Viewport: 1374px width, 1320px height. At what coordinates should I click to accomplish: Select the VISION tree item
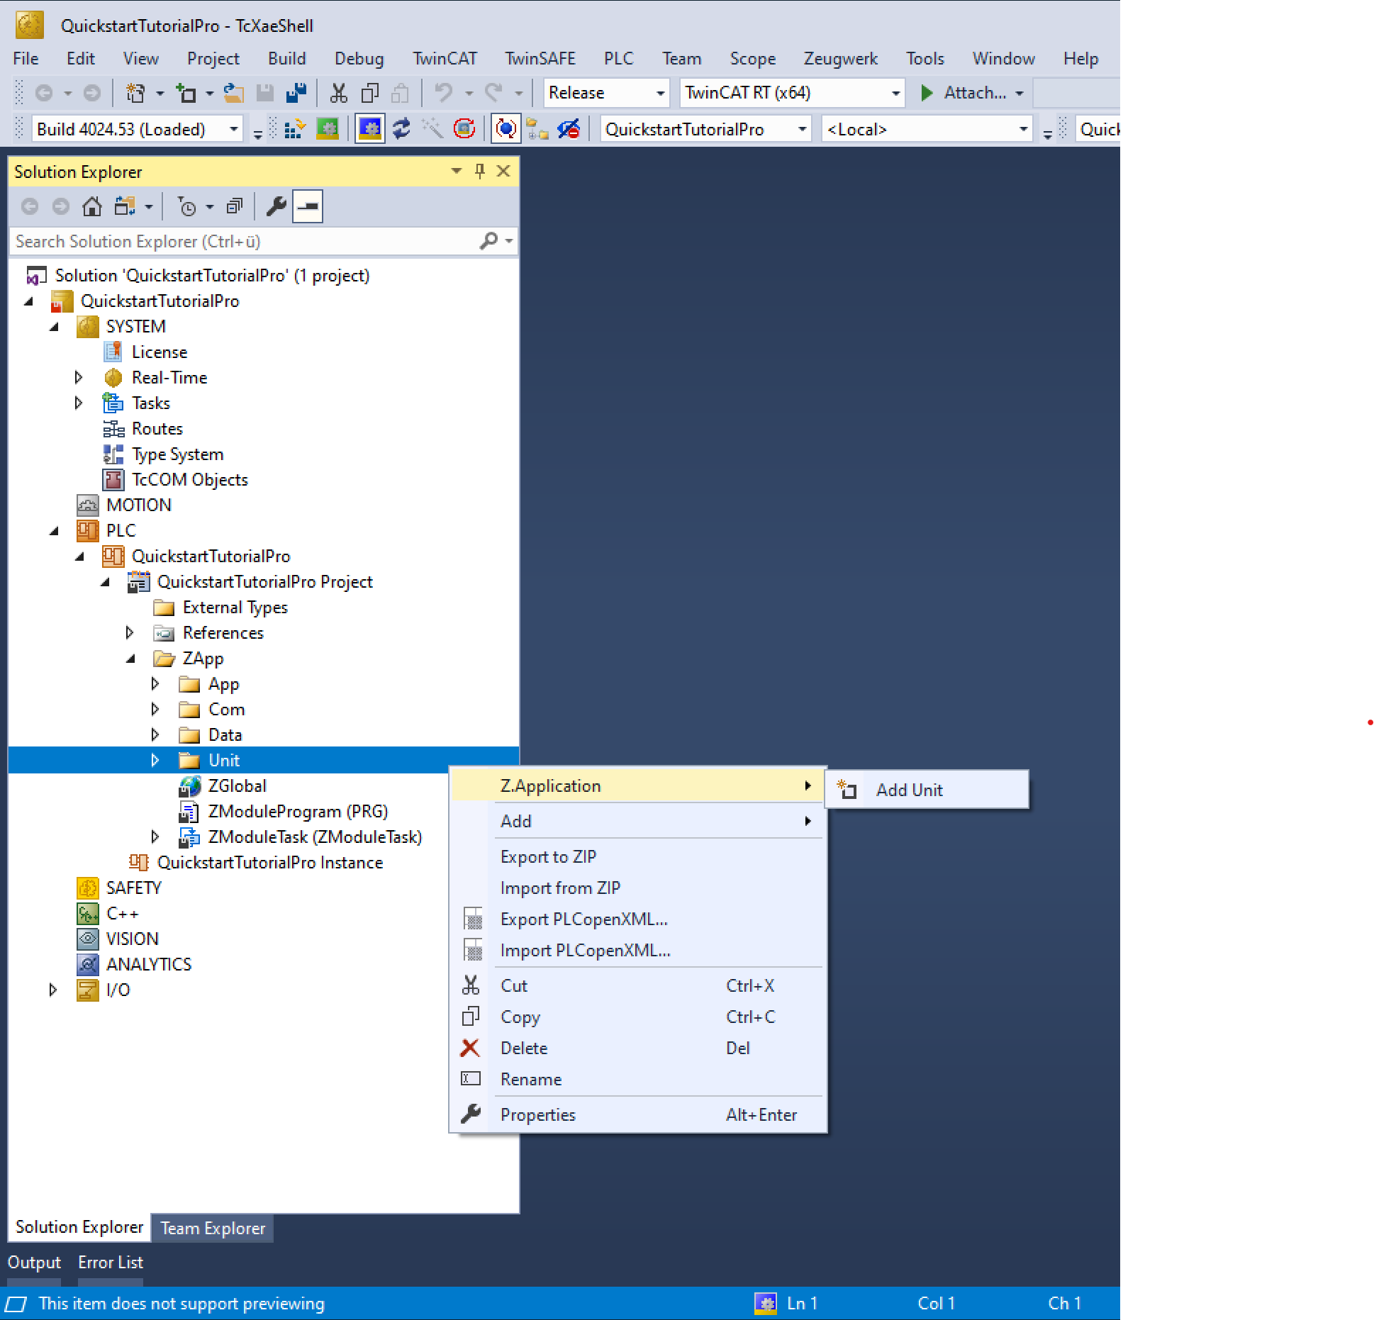point(133,939)
